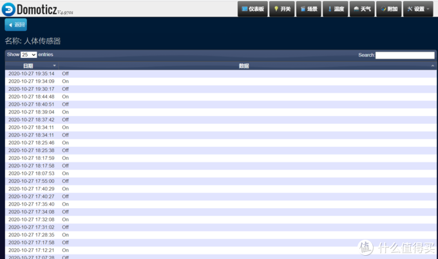The width and height of the screenshot is (438, 259).
Task: Click the thermometer icon for 温度
Action: (330, 9)
